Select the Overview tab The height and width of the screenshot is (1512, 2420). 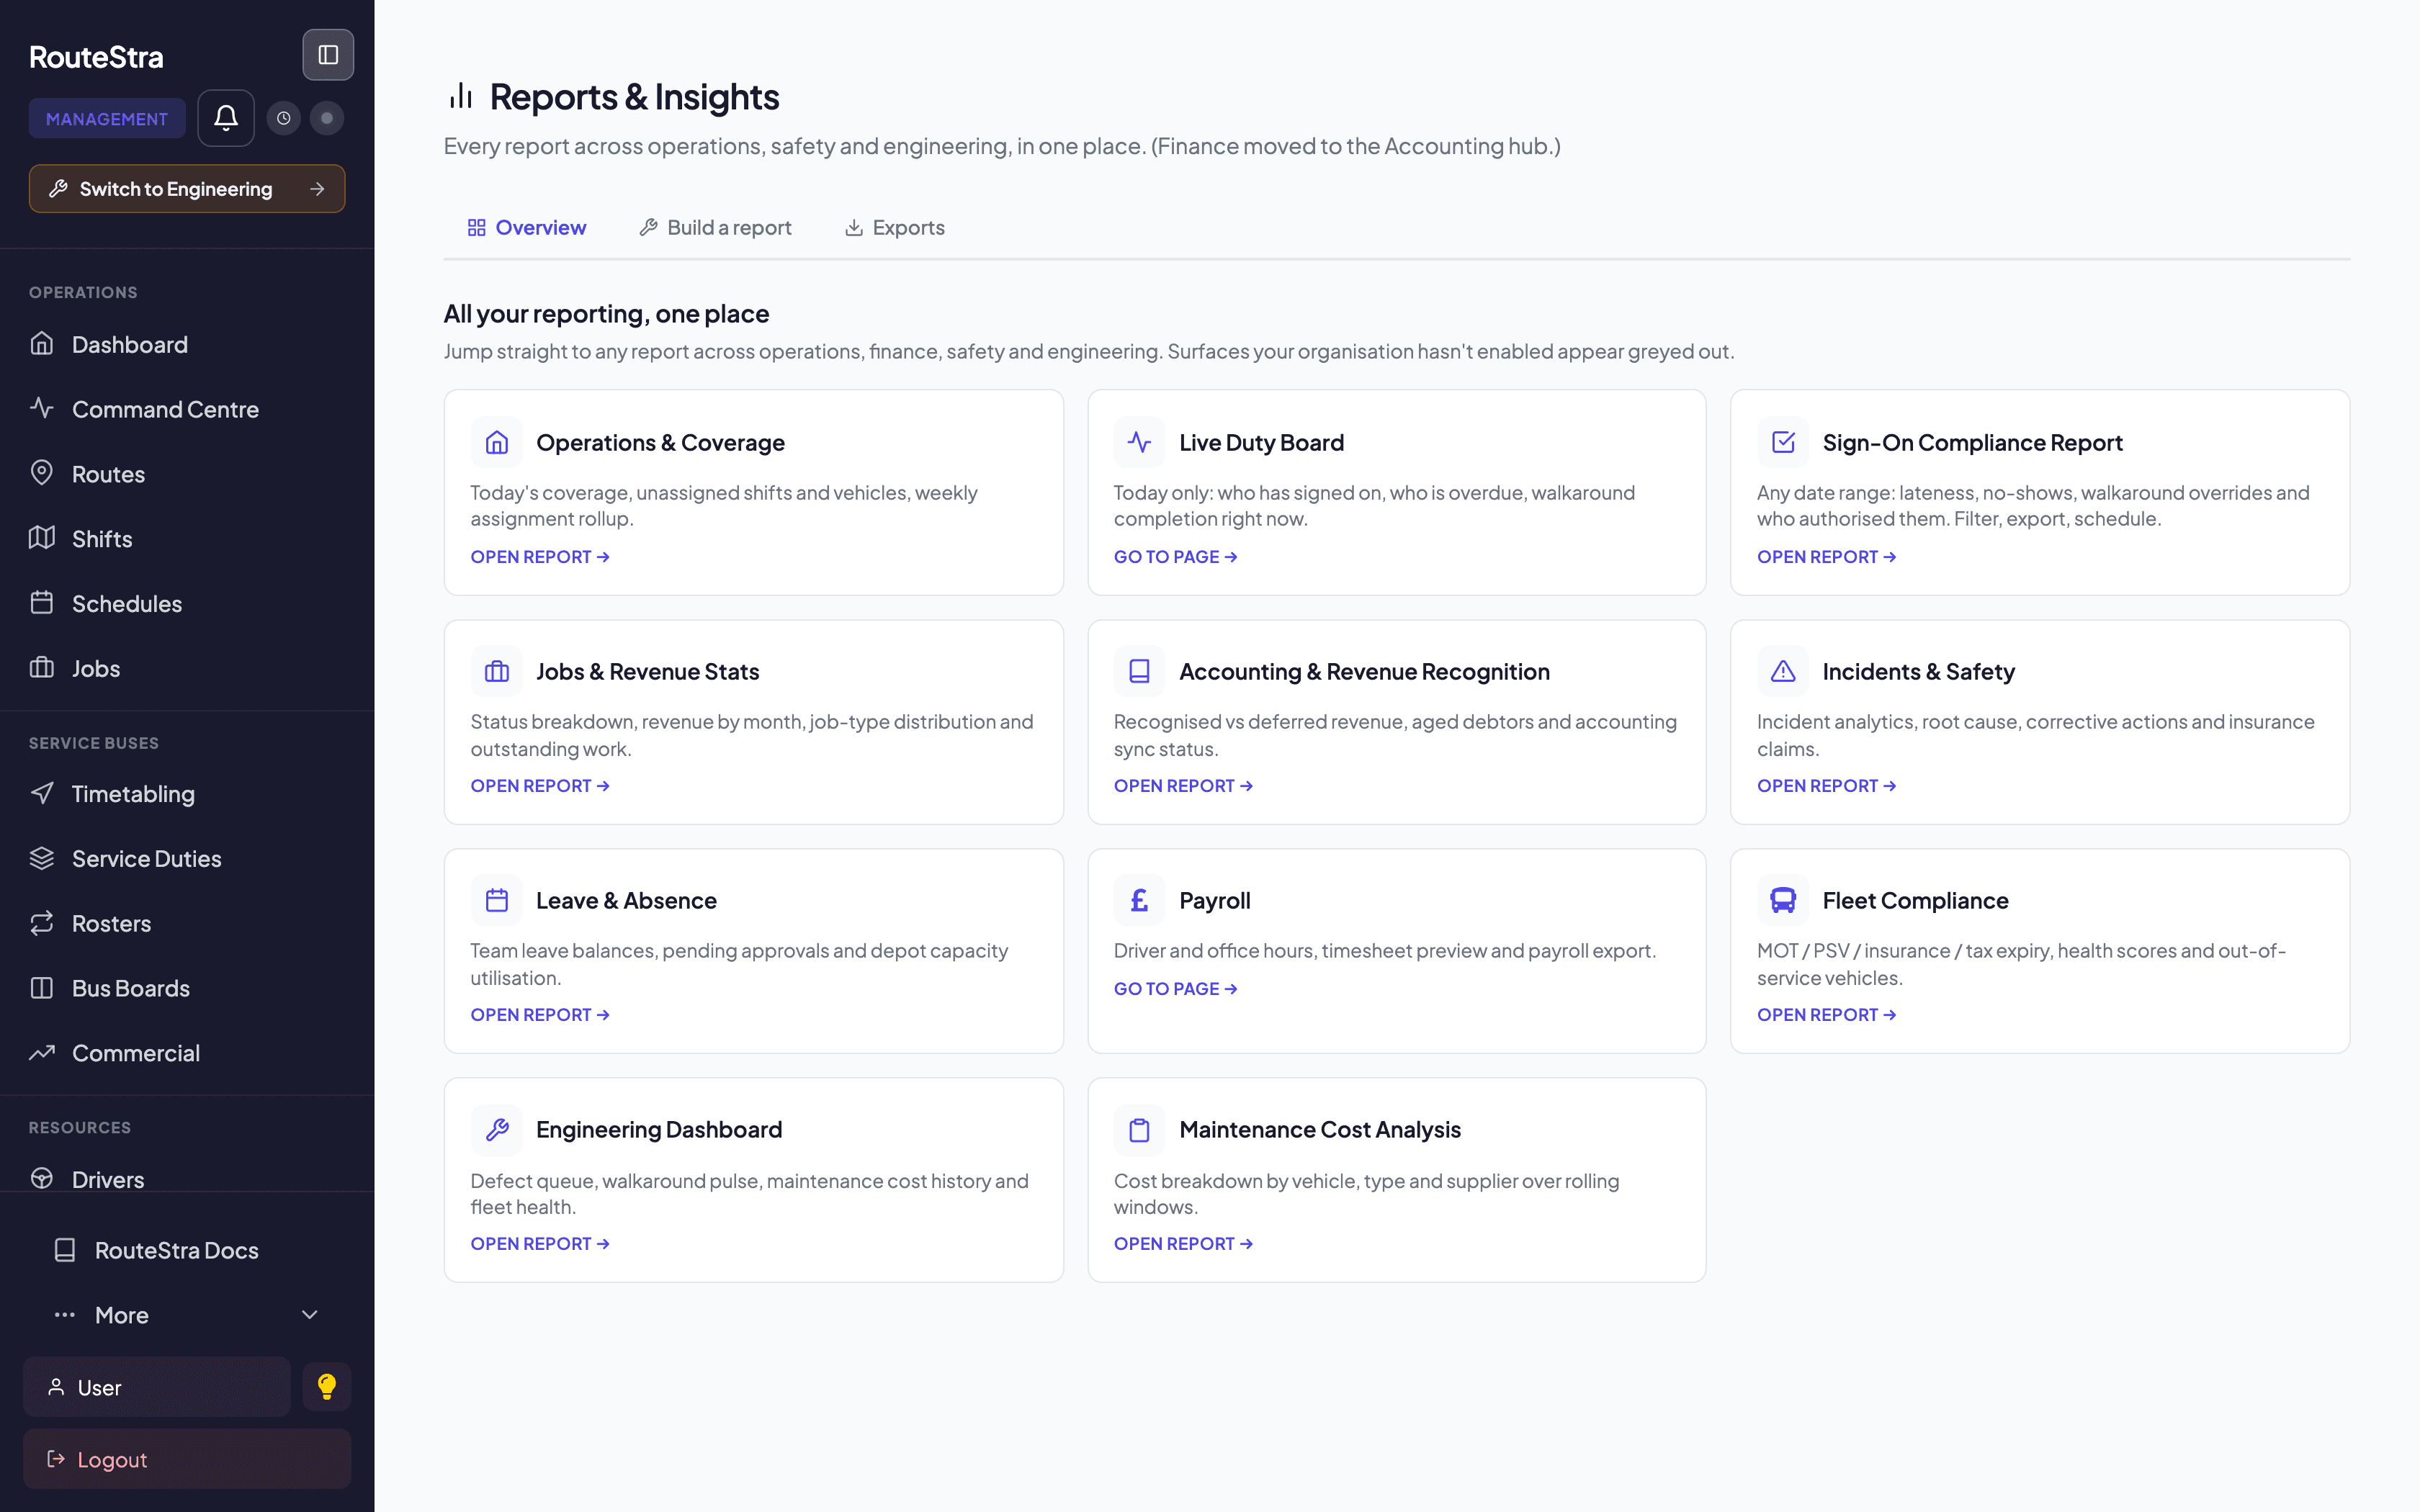(527, 227)
